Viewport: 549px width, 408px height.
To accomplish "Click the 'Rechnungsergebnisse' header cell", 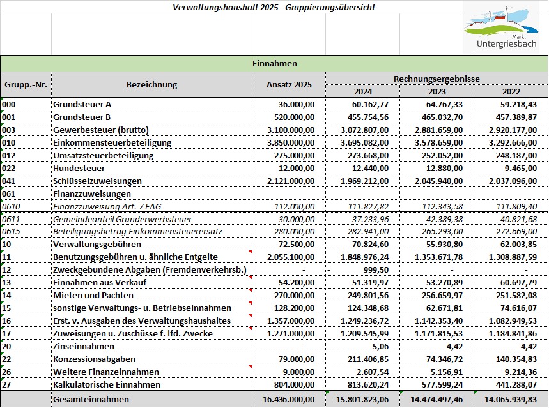I will click(437, 79).
